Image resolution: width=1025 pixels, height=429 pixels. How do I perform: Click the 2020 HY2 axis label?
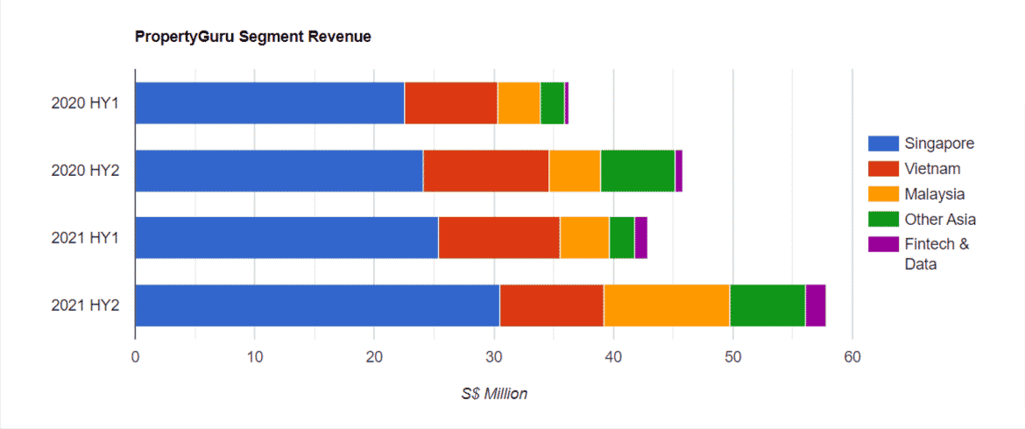pos(85,171)
